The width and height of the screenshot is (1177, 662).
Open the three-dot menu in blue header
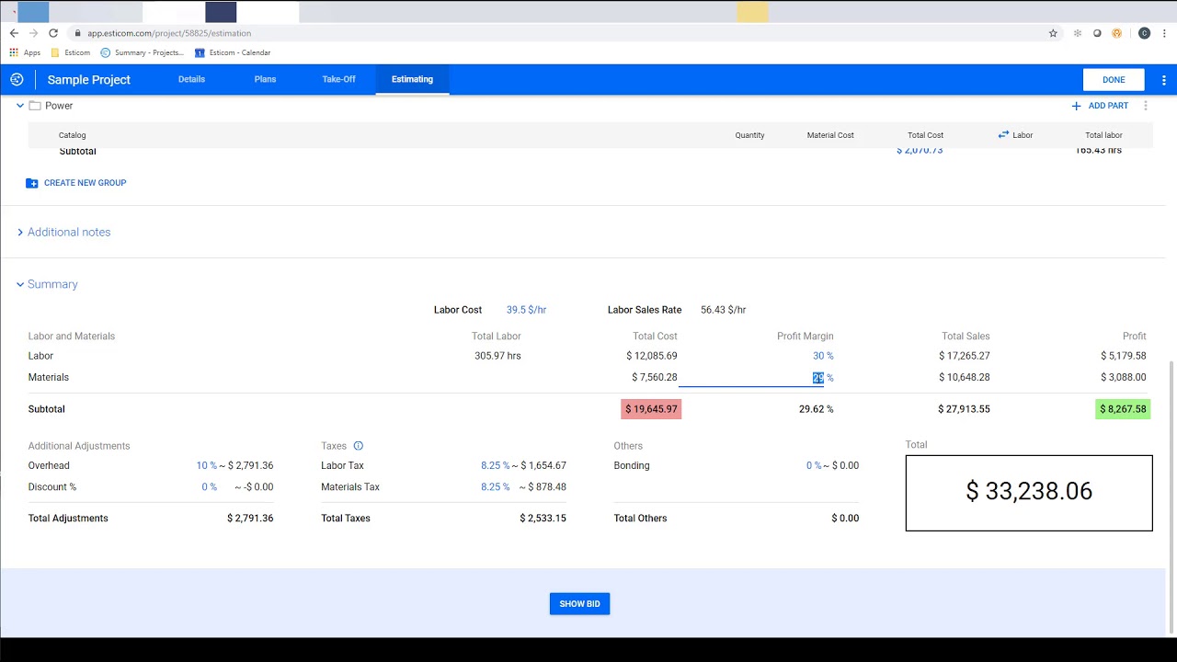1163,80
